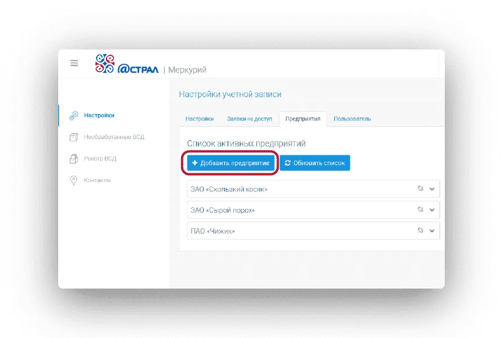
Task: Click the Обновить список button
Action: [315, 163]
